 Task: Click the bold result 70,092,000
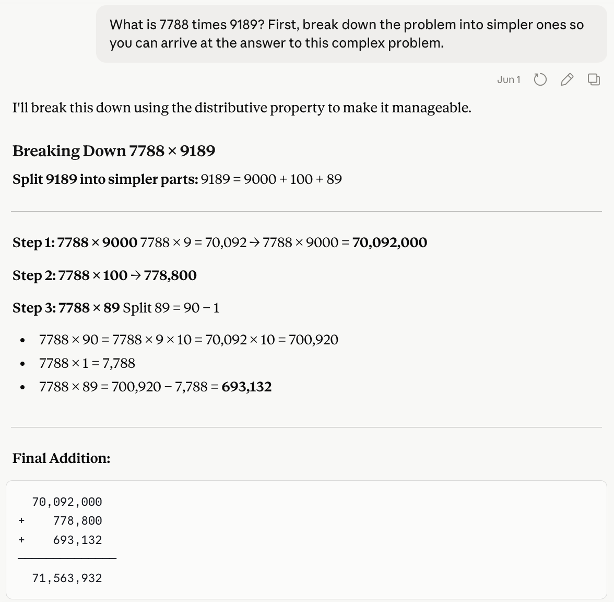(389, 242)
